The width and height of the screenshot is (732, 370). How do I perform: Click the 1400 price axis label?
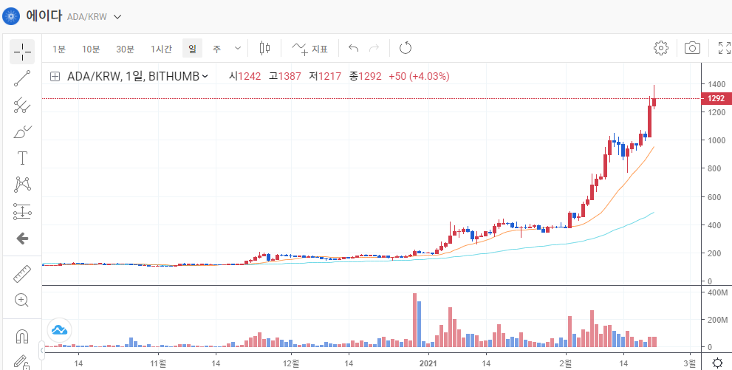click(716, 84)
